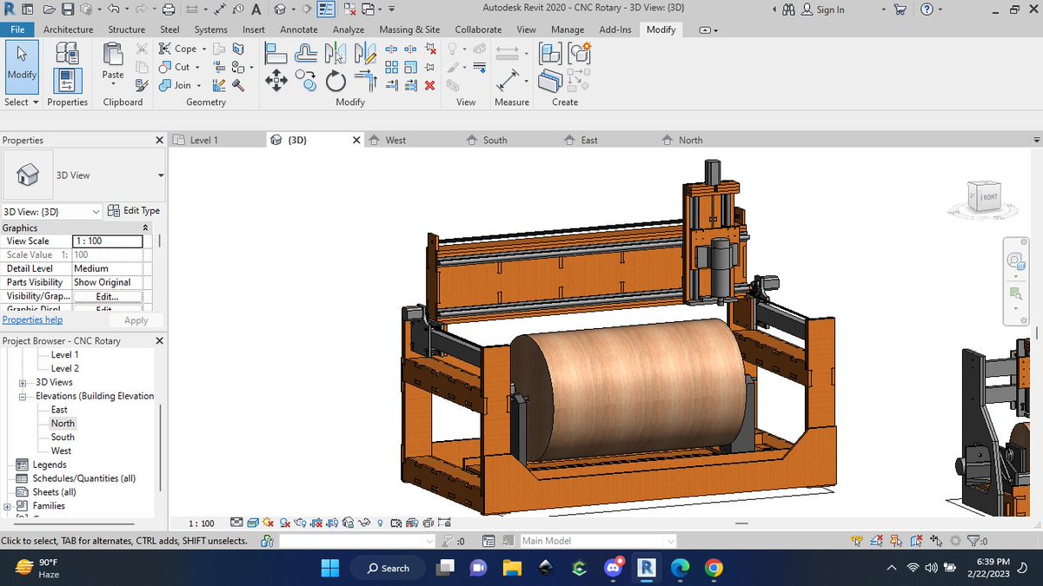Open the Visual Style icon on view control bar
Image resolution: width=1043 pixels, height=586 pixels.
[252, 523]
